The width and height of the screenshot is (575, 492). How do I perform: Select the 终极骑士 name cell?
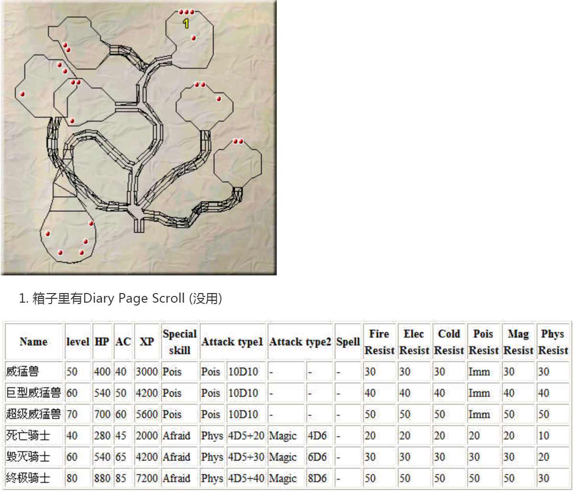tap(33, 478)
